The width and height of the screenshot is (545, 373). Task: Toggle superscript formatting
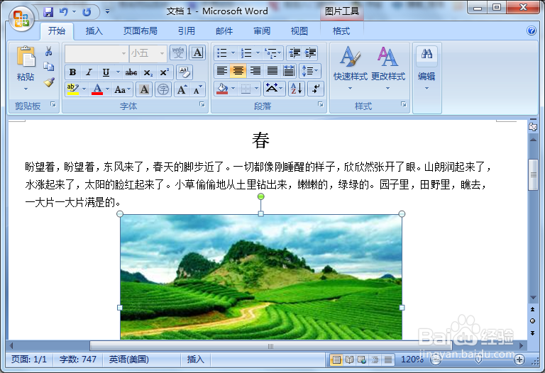point(164,72)
